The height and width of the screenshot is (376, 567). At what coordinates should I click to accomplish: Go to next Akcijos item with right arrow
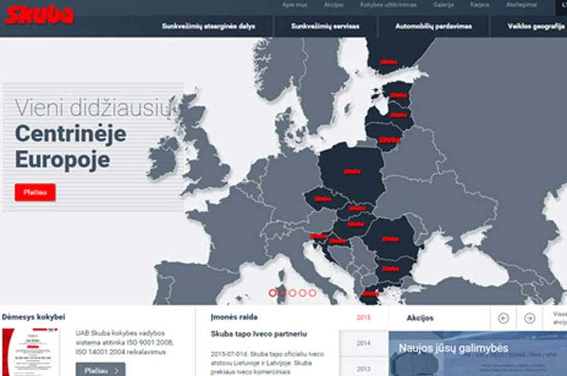click(x=529, y=318)
